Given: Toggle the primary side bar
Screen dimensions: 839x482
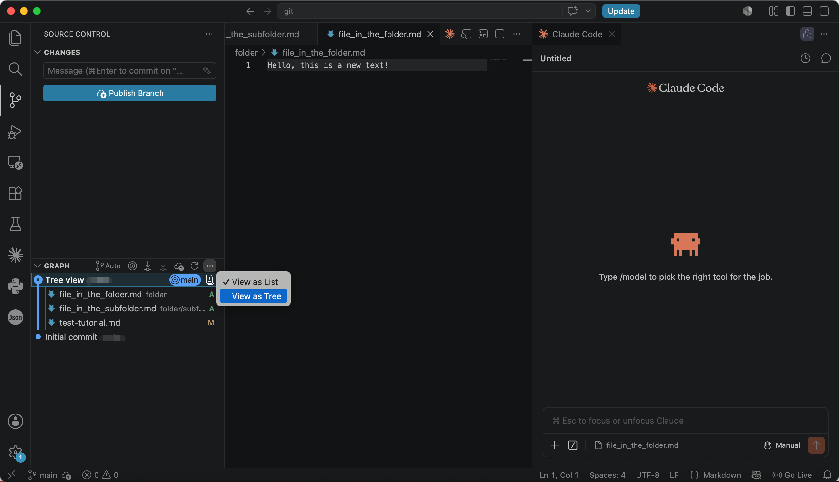Looking at the screenshot, I should point(791,11).
